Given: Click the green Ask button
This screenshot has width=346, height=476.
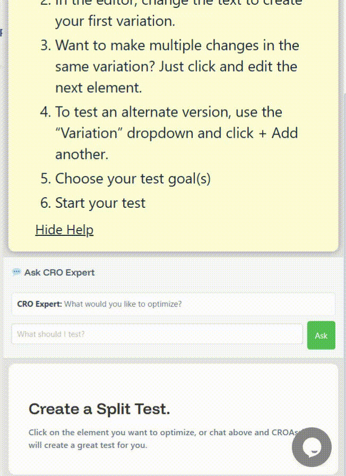Looking at the screenshot, I should point(321,335).
